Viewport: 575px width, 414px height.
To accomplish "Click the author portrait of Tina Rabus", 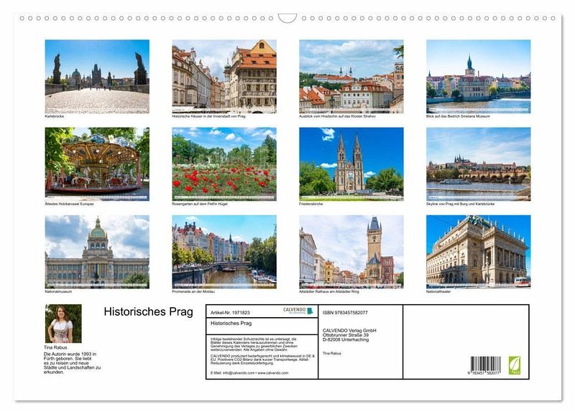I will click(63, 324).
